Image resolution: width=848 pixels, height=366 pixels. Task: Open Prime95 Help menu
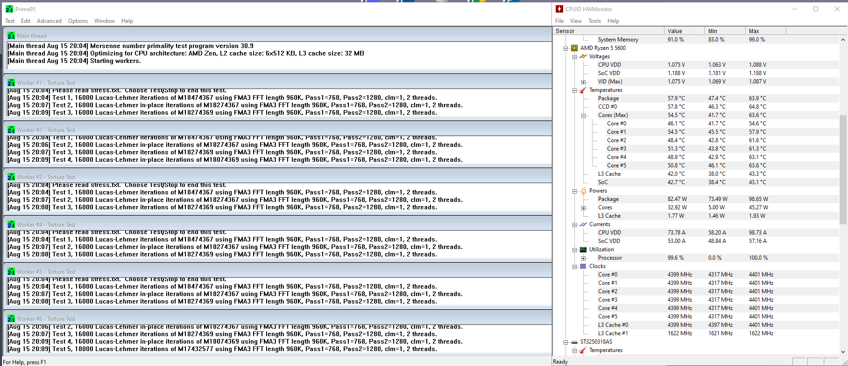(127, 21)
